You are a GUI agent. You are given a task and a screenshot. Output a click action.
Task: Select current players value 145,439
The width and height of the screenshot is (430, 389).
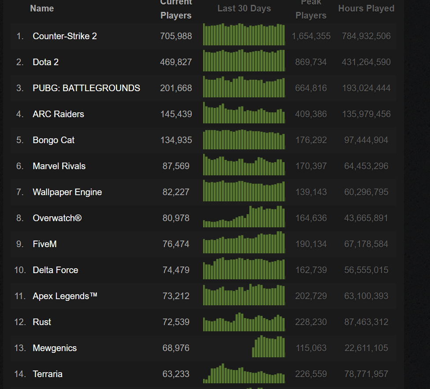coord(176,114)
